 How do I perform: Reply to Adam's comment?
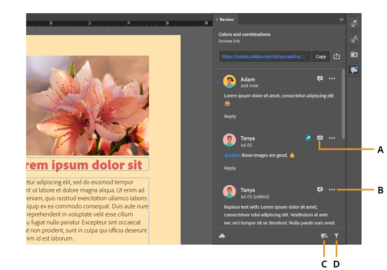[x=230, y=116]
